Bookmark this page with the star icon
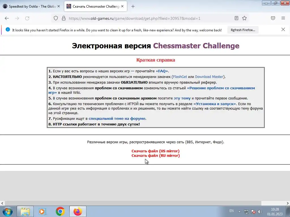This screenshot has width=290, height=217. click(x=244, y=18)
